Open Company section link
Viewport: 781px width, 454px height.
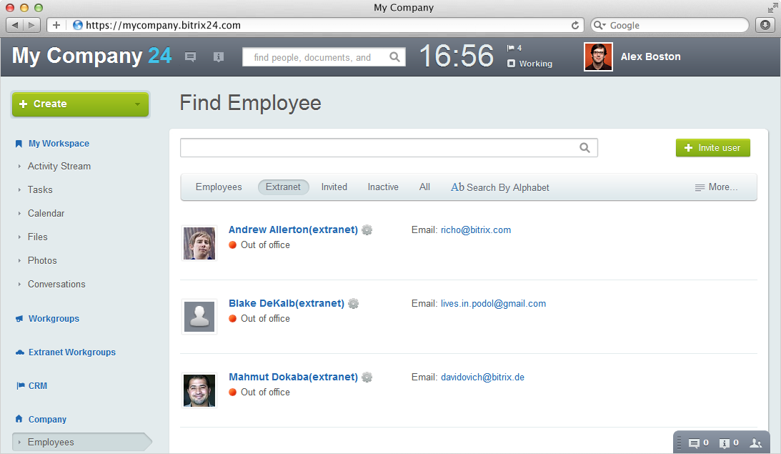tap(47, 419)
